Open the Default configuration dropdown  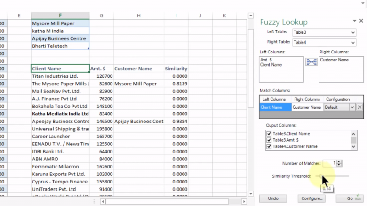(x=352, y=107)
